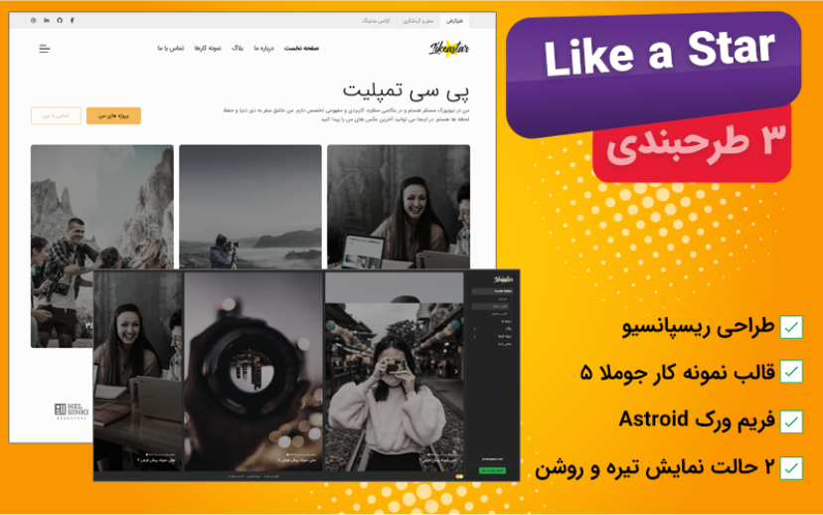Click the outlined تماس با من button

(x=56, y=115)
